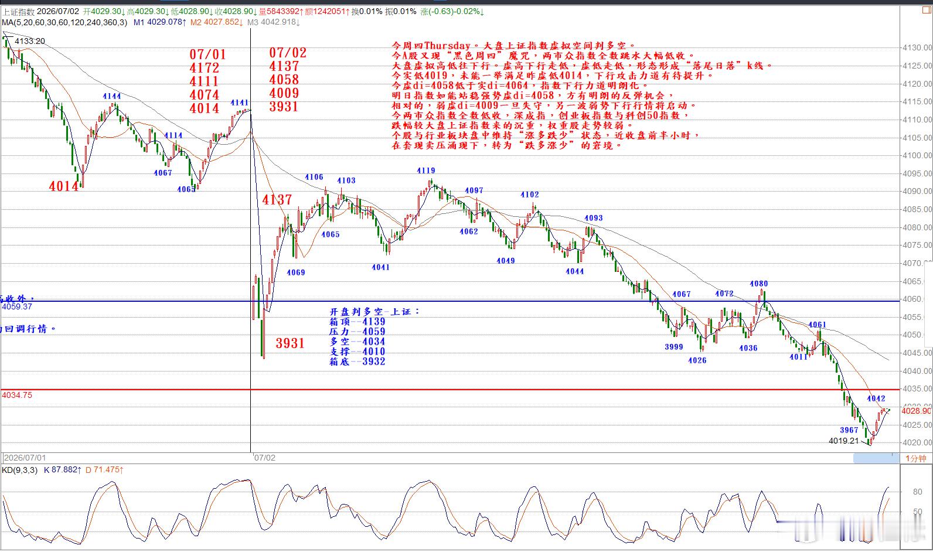
Task: Click the commentary line starting 今周四Thursday
Action: pyautogui.click(x=513, y=45)
